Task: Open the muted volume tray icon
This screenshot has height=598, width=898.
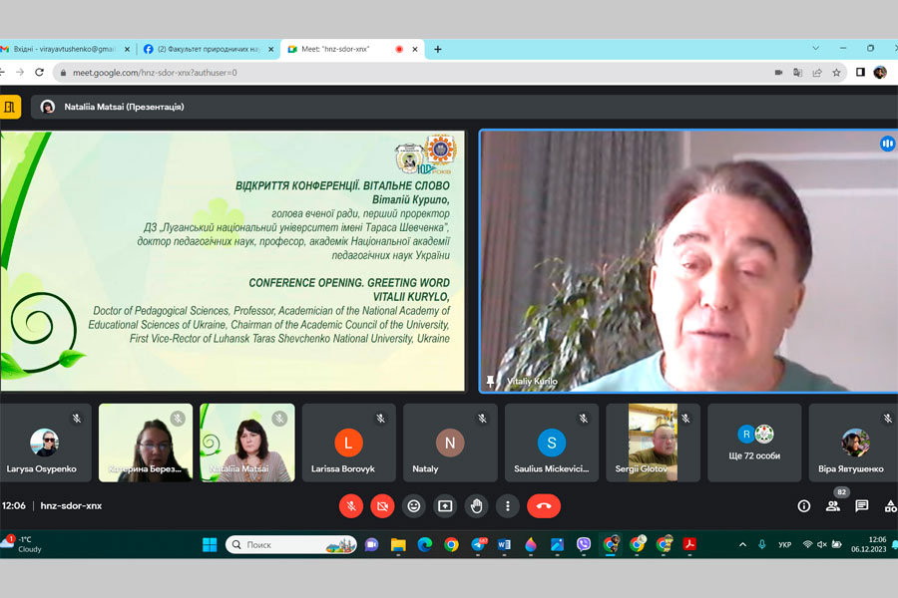Action: (822, 545)
